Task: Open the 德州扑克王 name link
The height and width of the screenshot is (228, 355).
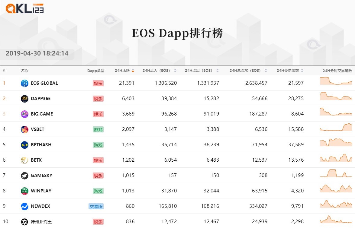Action: coord(41,221)
